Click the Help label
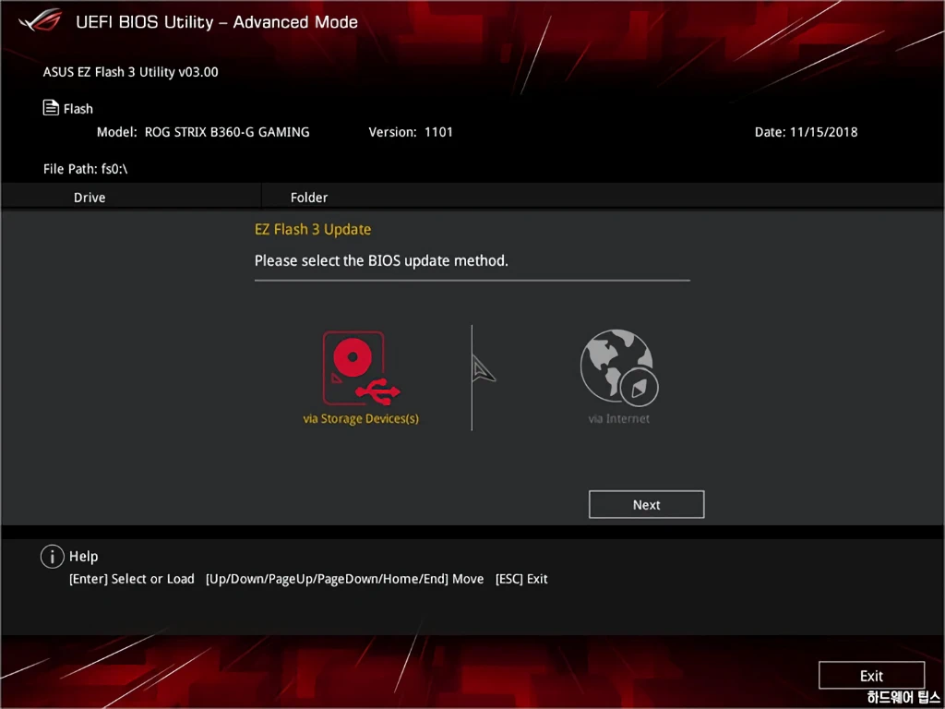945x709 pixels. [83, 557]
